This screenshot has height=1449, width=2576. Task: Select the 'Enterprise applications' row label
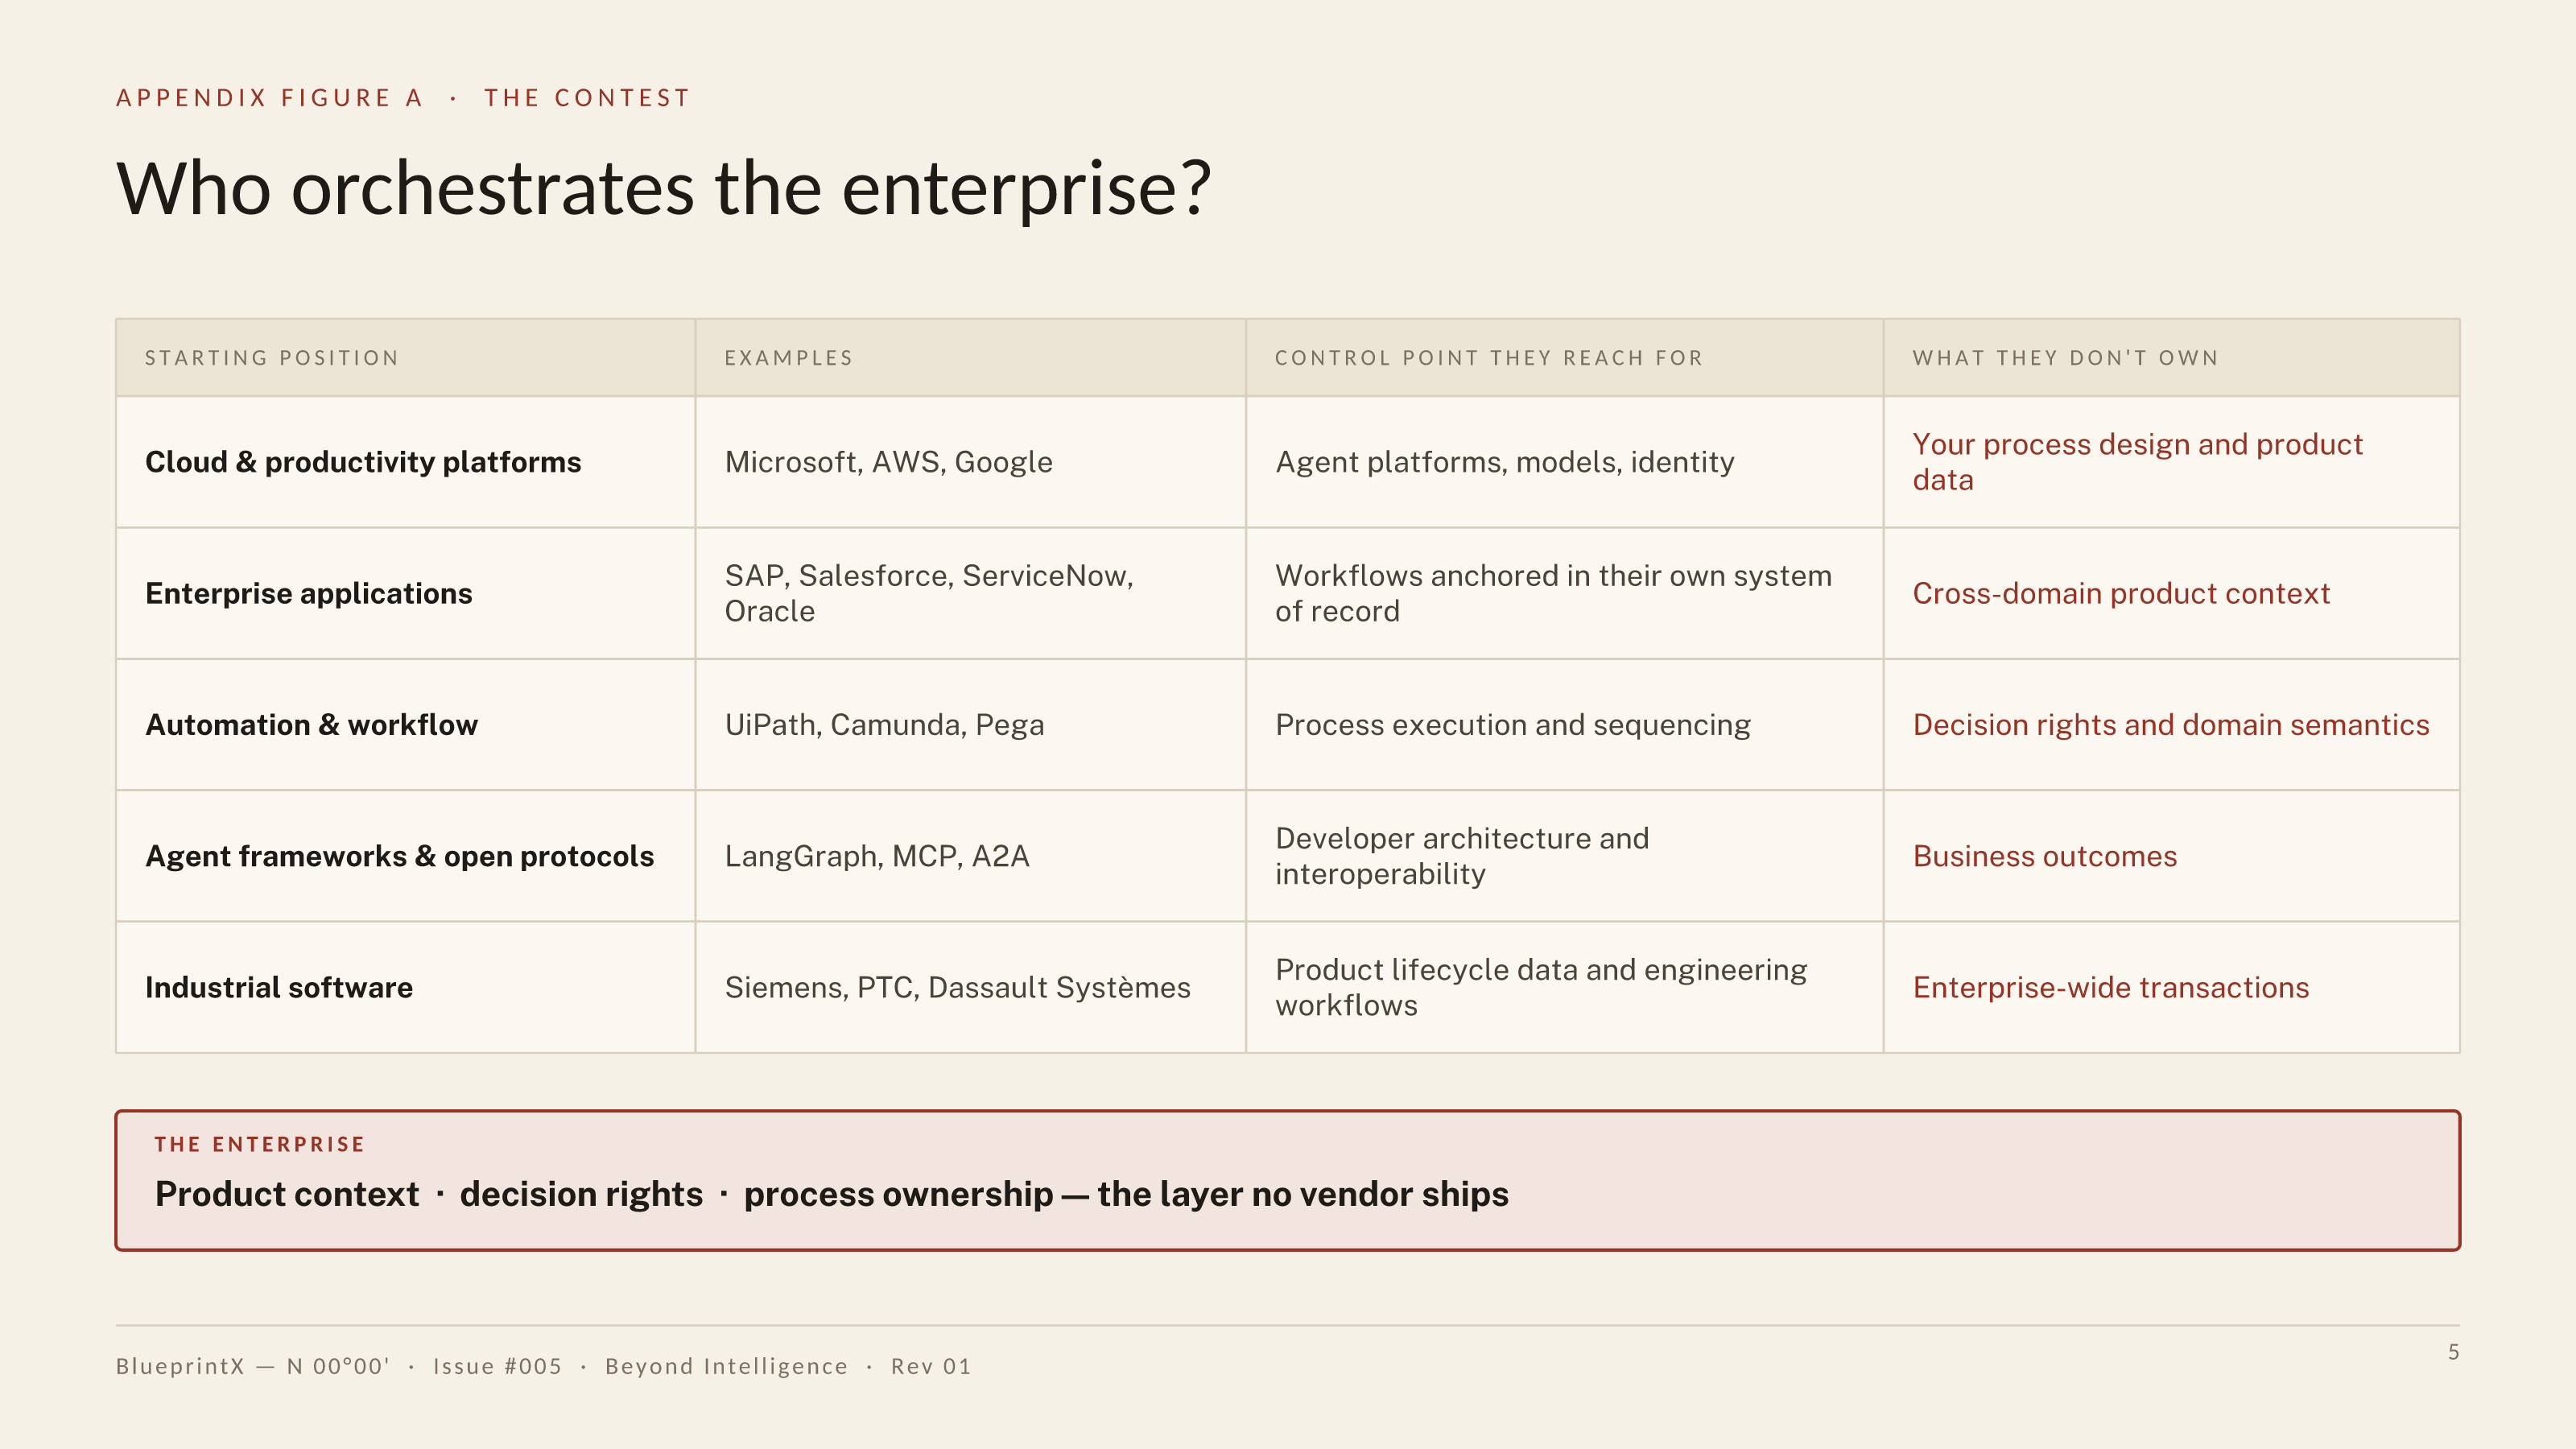(309, 593)
